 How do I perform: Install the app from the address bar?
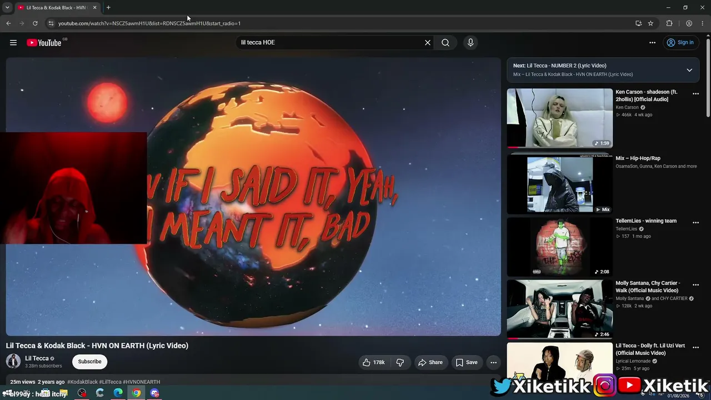638,23
